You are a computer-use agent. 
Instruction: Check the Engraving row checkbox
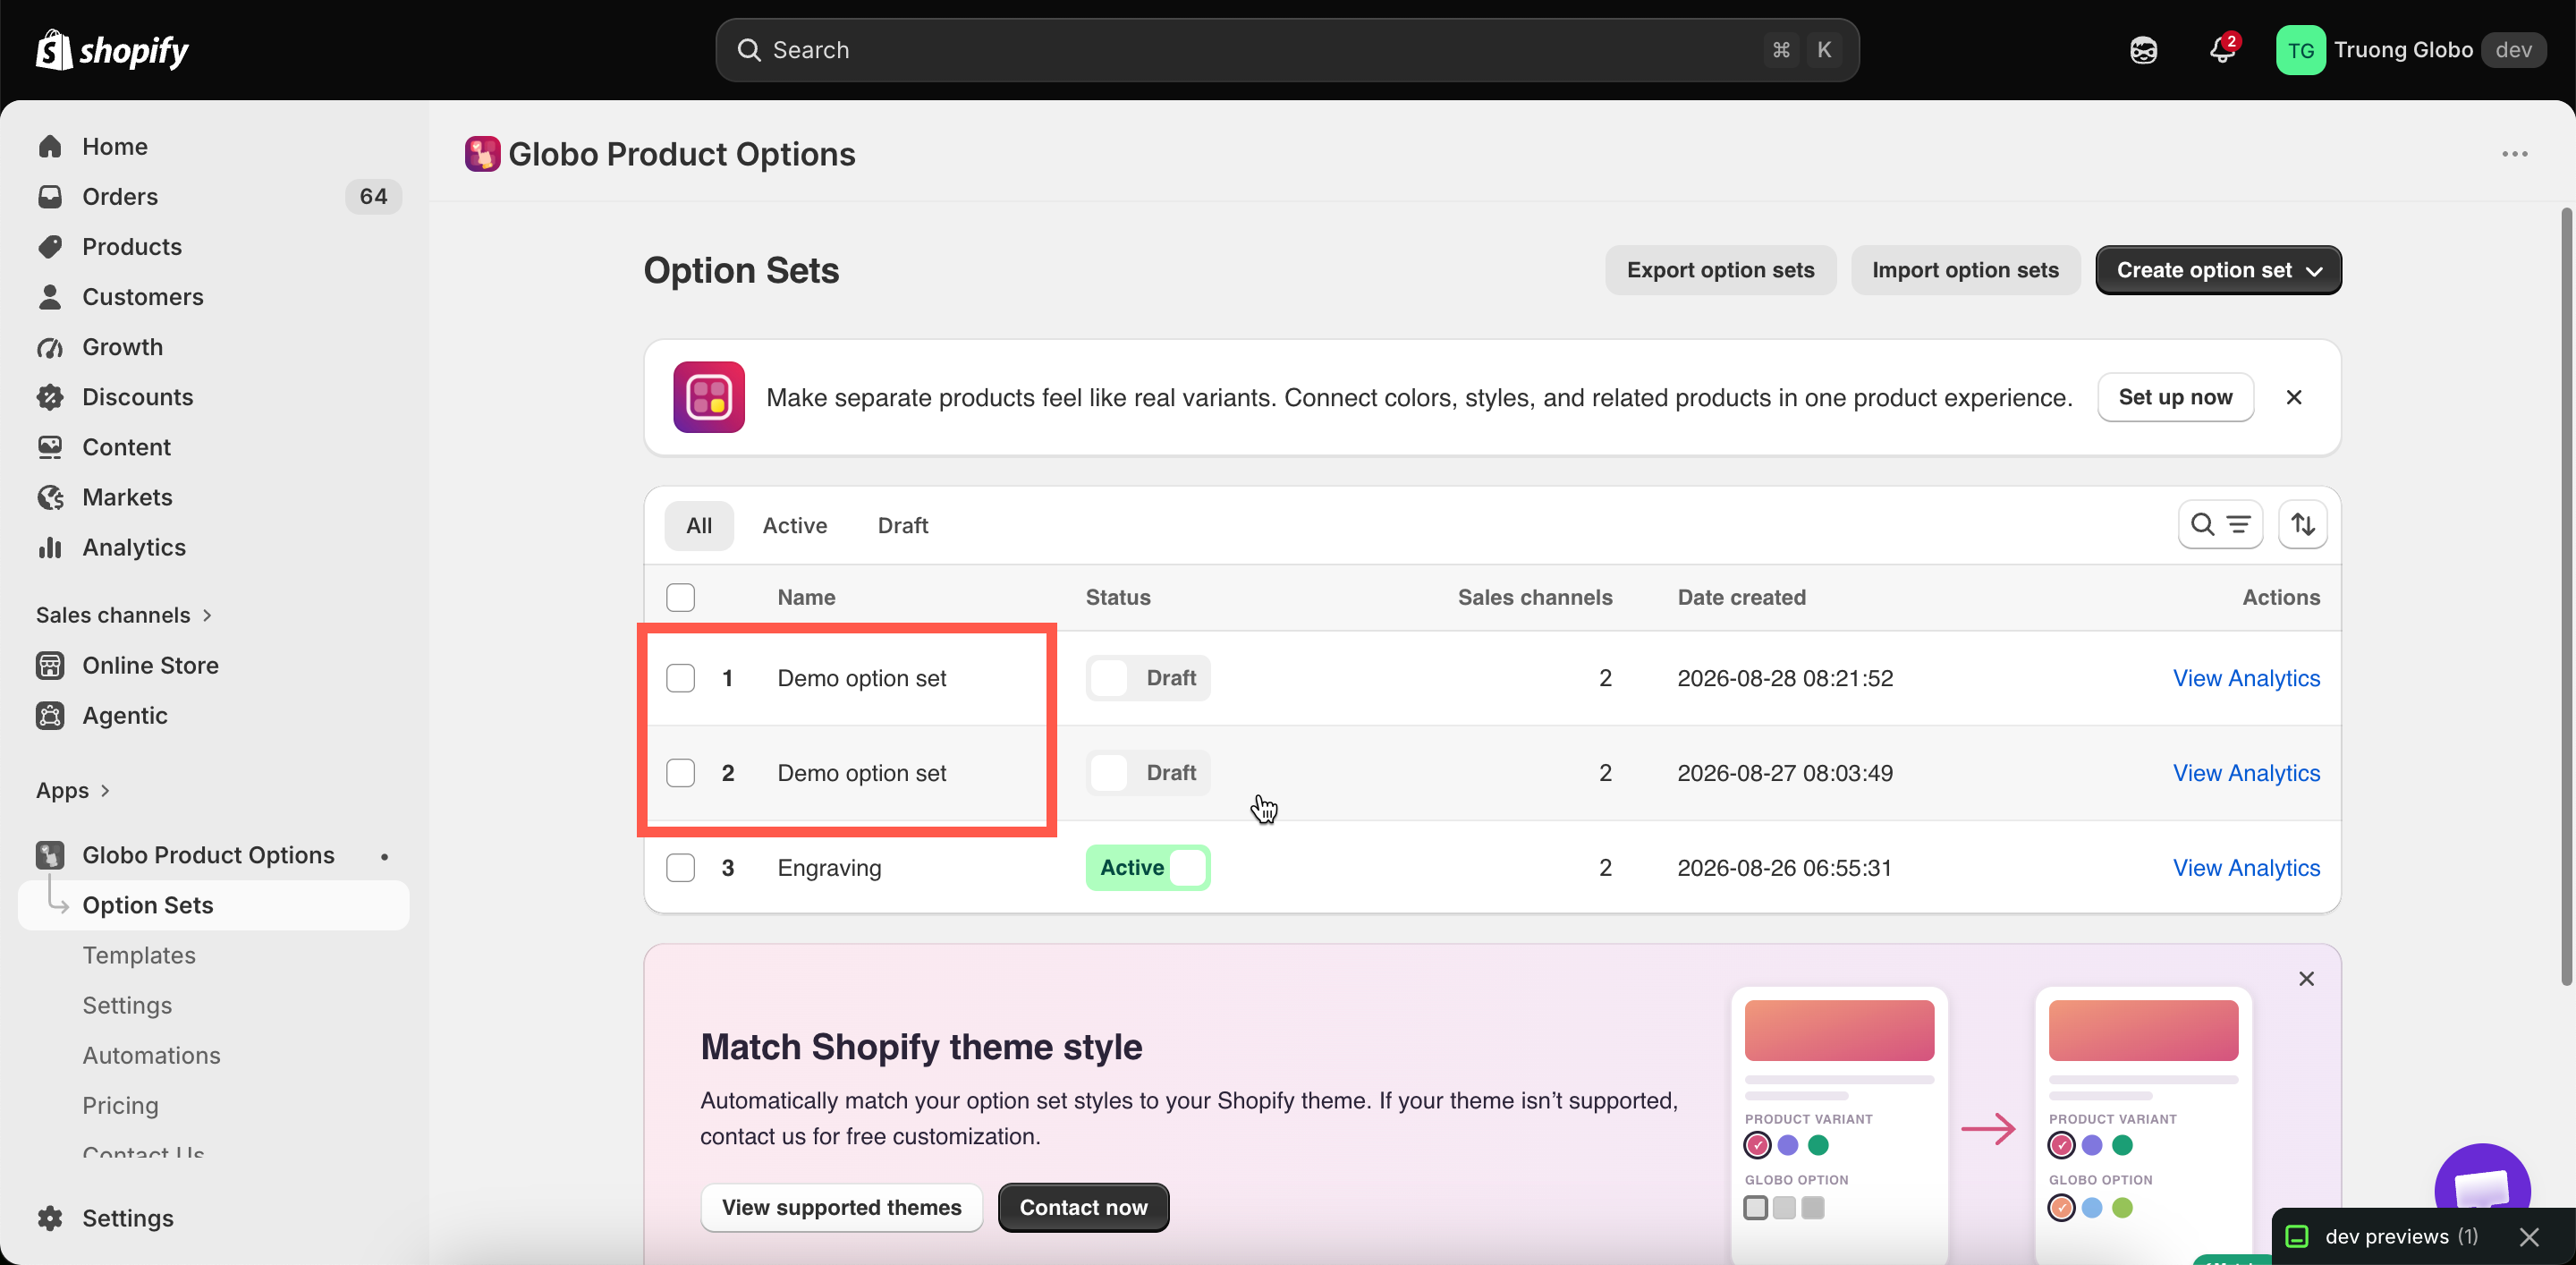click(x=680, y=868)
